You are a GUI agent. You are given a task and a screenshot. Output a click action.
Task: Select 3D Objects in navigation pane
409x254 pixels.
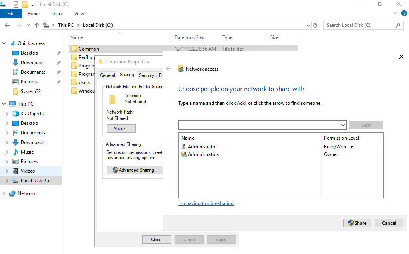click(x=32, y=114)
